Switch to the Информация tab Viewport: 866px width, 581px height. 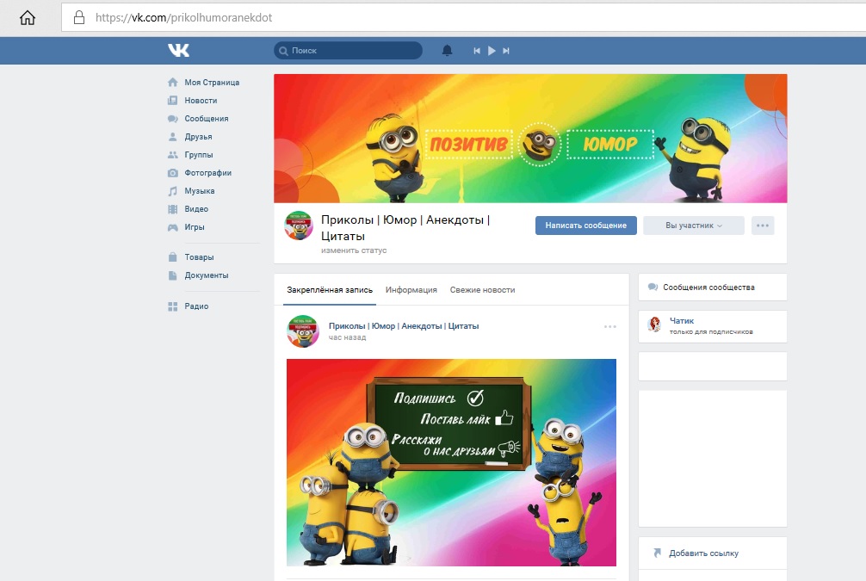(411, 290)
